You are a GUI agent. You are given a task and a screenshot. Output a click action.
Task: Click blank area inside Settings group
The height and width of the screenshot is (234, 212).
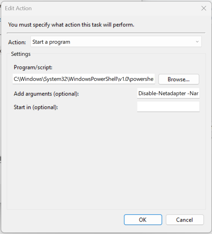point(106,160)
